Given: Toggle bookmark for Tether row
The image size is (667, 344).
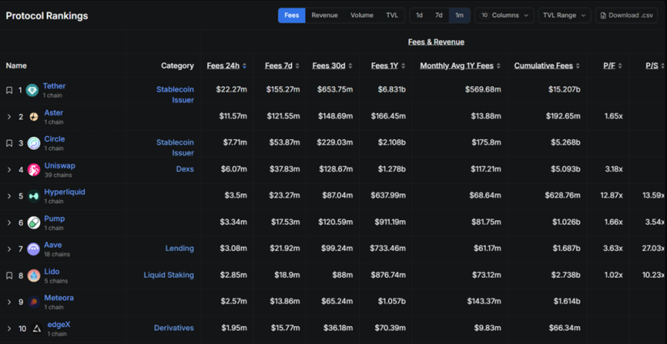Looking at the screenshot, I should (x=10, y=91).
